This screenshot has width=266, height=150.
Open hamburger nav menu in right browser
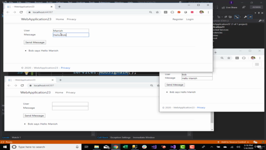[257, 64]
